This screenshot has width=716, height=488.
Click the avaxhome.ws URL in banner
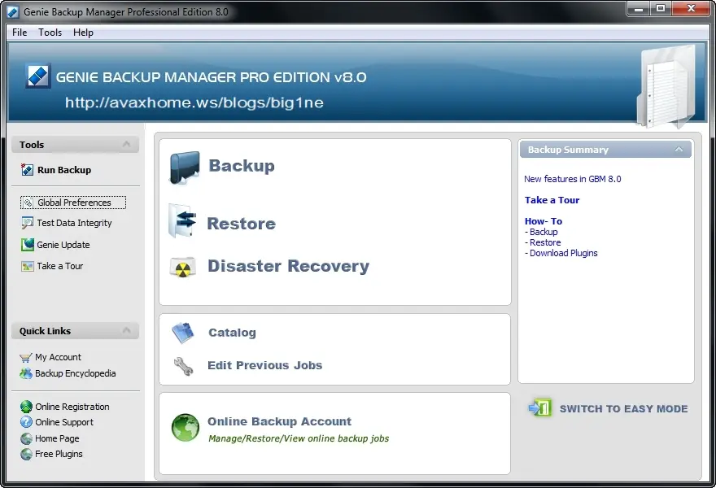194,102
